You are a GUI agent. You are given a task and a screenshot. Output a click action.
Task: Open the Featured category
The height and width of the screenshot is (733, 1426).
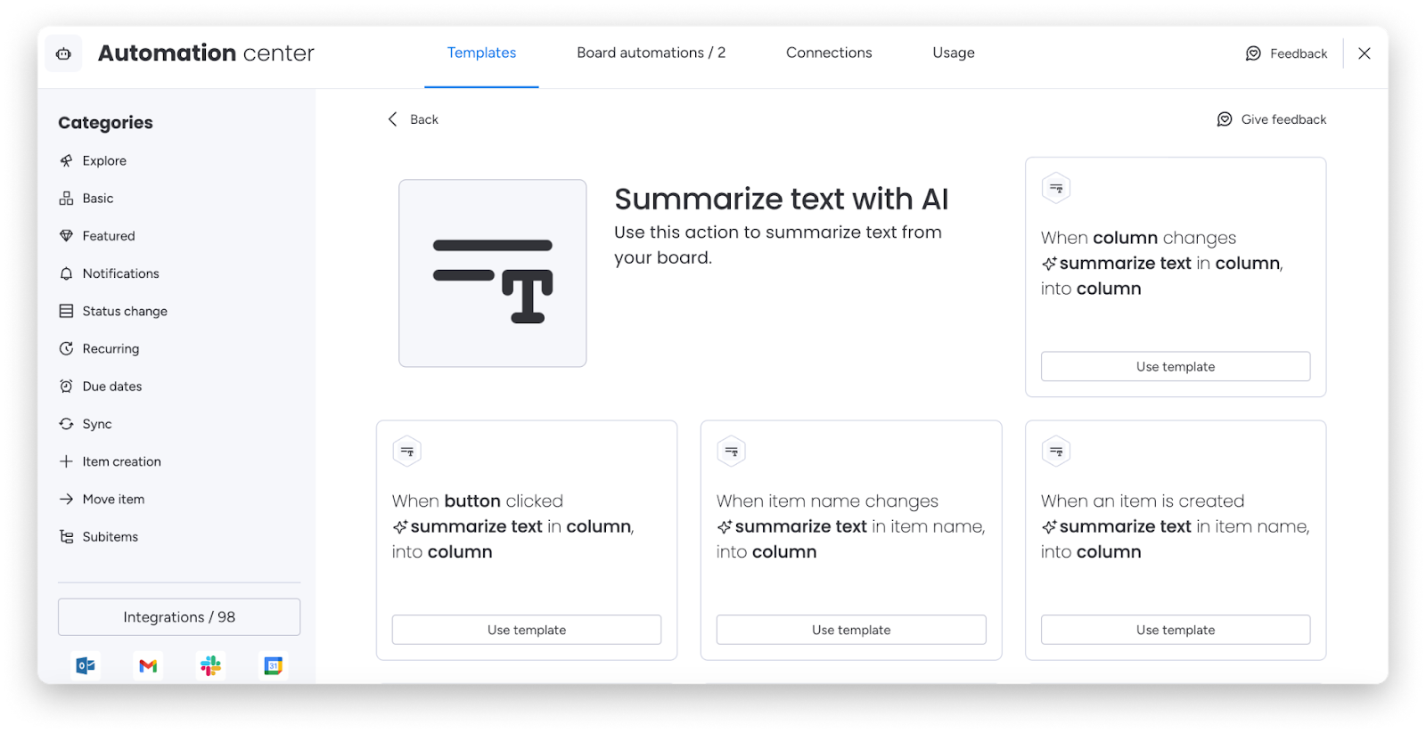click(x=97, y=236)
